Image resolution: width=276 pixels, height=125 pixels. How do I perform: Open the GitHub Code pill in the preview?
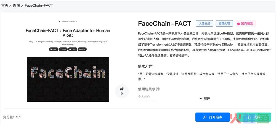(82, 49)
